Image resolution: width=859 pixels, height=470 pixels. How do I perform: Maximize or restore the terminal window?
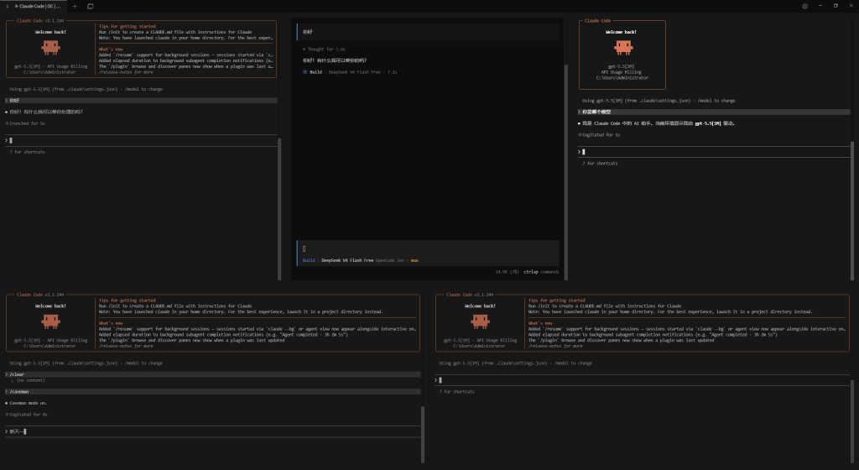[836, 6]
